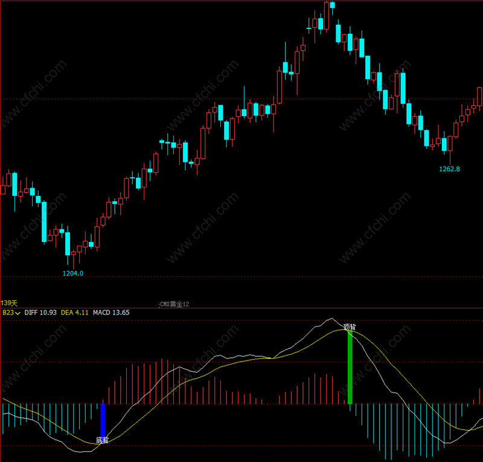The height and width of the screenshot is (462, 483).
Task: Select the DEA 4.11 value label
Action: 74,313
